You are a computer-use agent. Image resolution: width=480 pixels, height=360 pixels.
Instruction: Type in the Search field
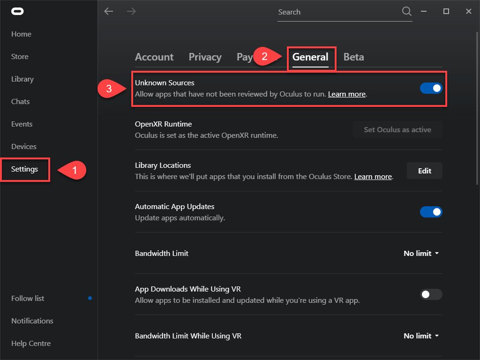337,12
